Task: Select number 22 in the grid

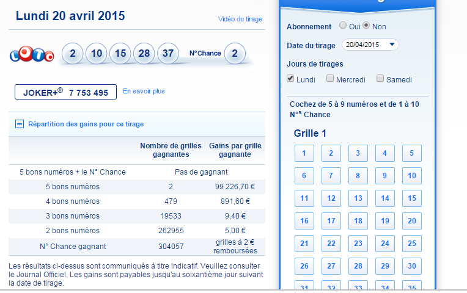Action: click(331, 244)
